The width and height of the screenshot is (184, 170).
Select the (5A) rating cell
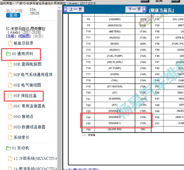pyautogui.click(x=143, y=129)
